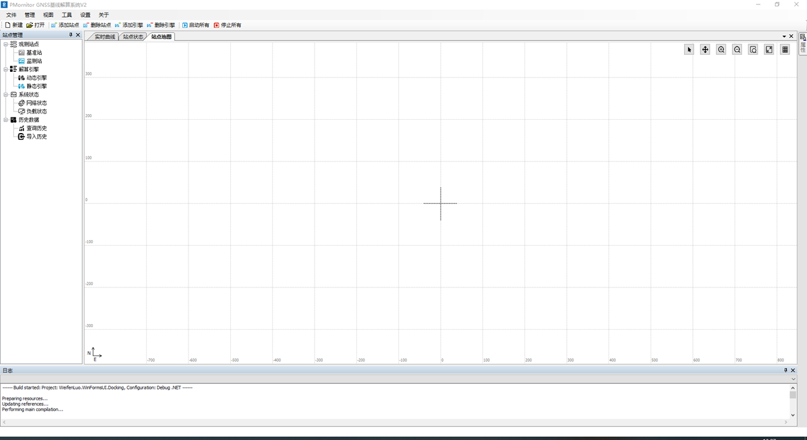Screen dimensions: 807x440
Task: Click log vertical scrollbar up arrow
Action: [793, 387]
